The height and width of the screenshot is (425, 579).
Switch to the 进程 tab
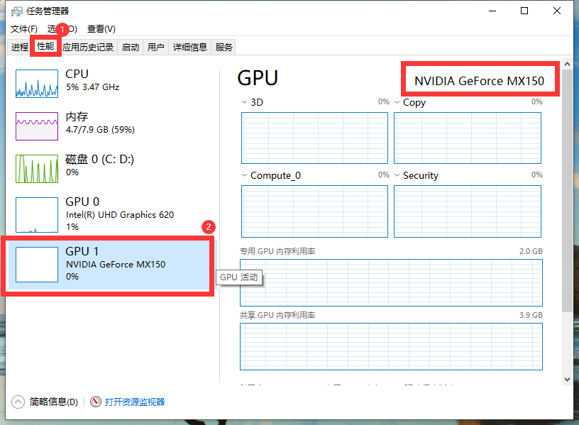click(x=19, y=48)
